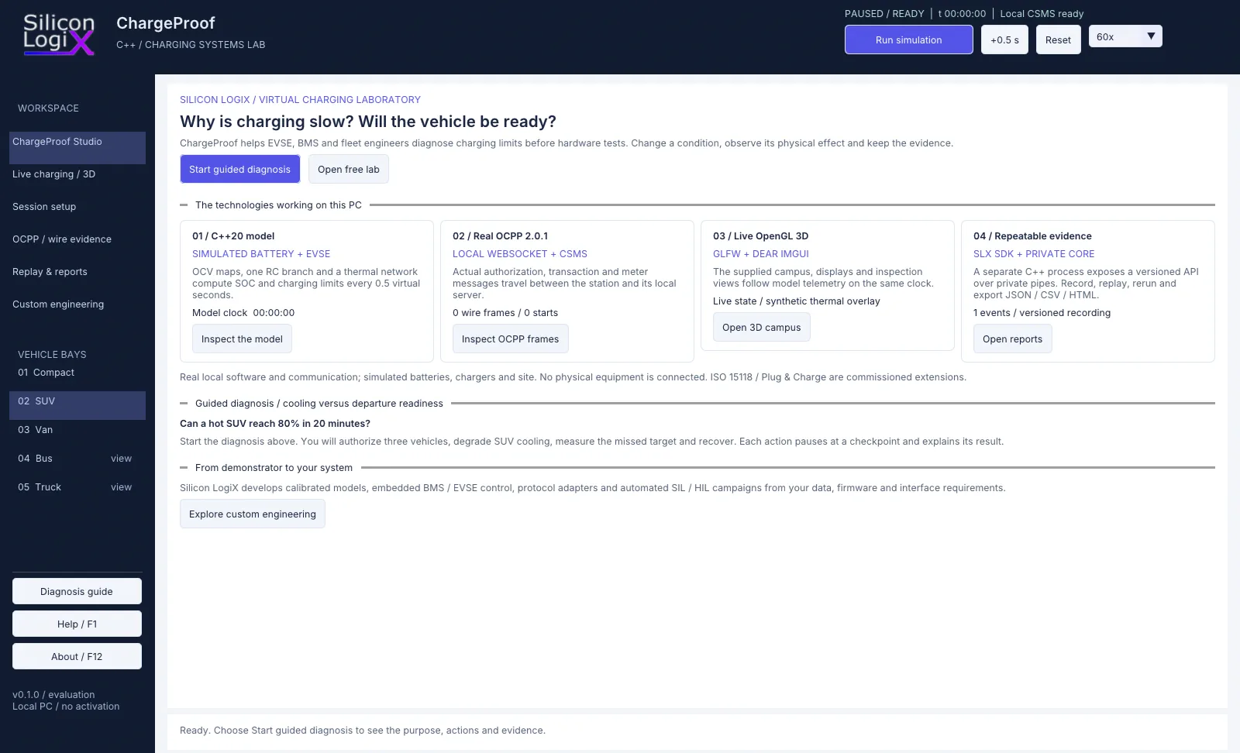Open Help / F1
The height and width of the screenshot is (753, 1240).
tap(77, 624)
